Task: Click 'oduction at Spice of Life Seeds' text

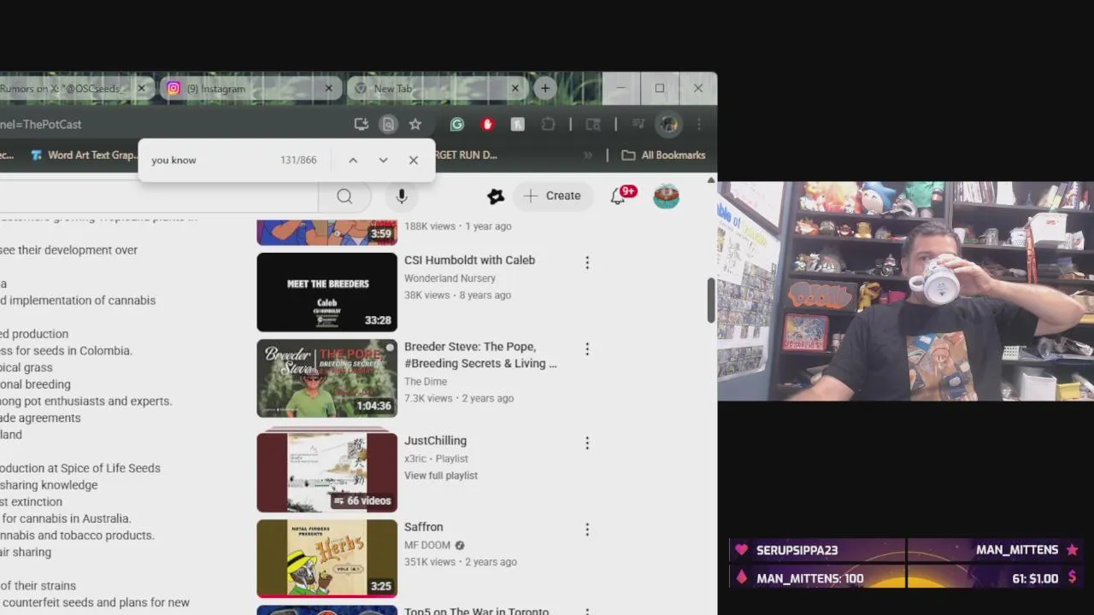Action: 79,468
